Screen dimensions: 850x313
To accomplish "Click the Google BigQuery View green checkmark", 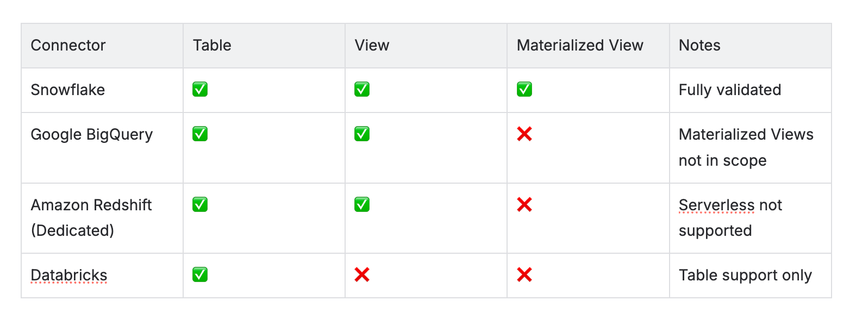I will pos(362,134).
